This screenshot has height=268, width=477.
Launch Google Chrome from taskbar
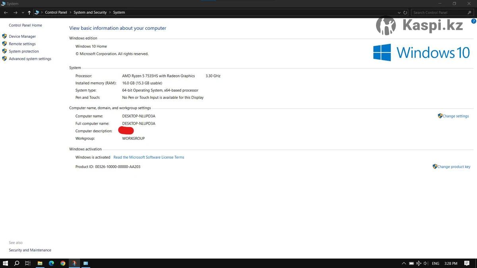[63, 263]
